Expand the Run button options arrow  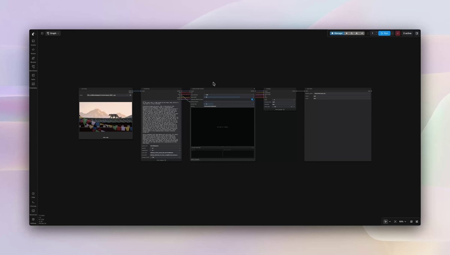[x=392, y=33]
